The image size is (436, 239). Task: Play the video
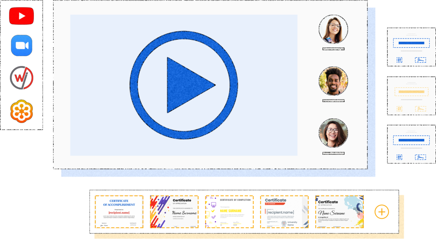(184, 85)
